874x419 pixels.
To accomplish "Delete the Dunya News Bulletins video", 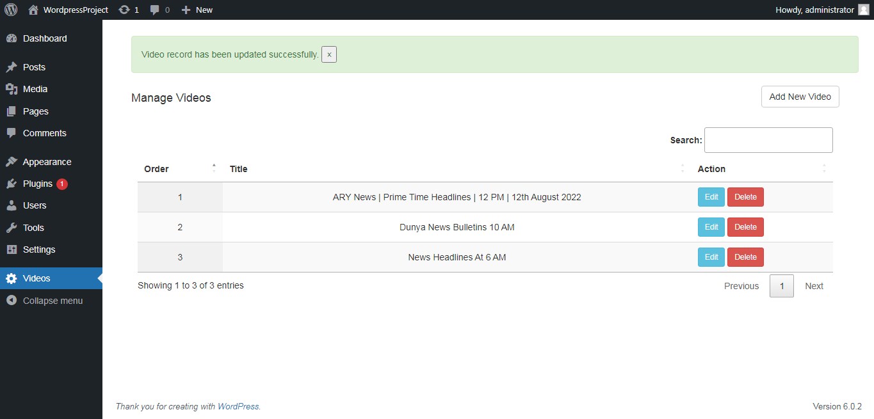I will 745,227.
